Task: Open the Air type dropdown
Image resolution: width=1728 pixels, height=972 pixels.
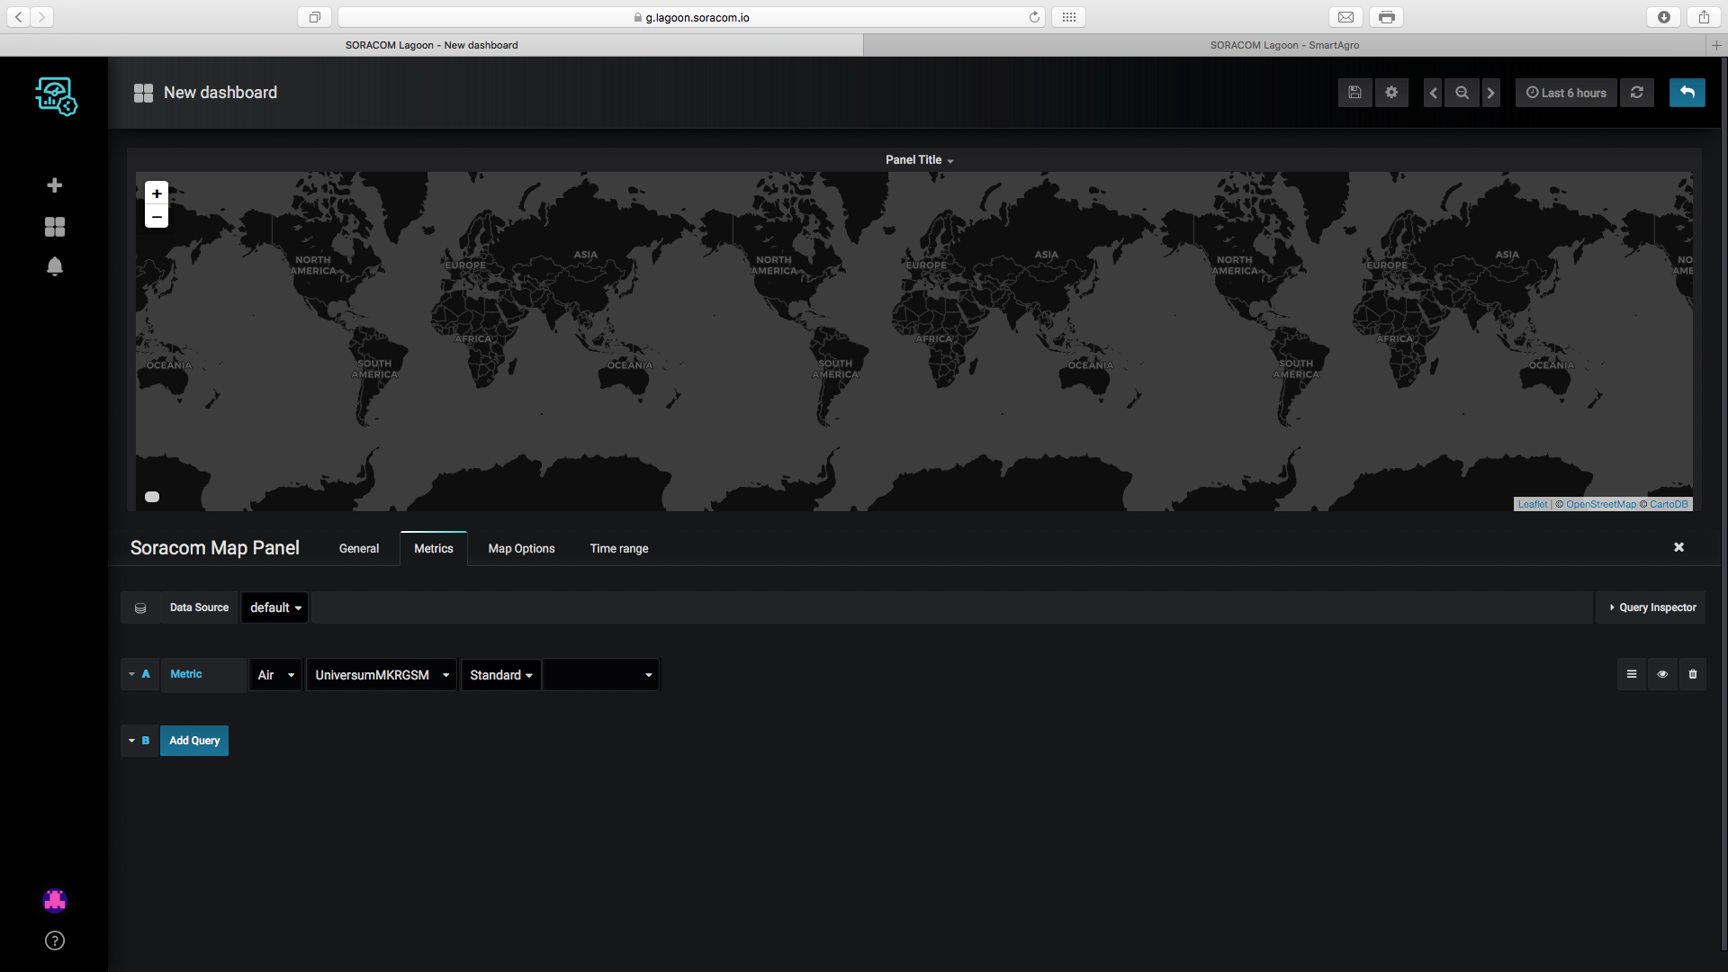Action: click(x=275, y=675)
